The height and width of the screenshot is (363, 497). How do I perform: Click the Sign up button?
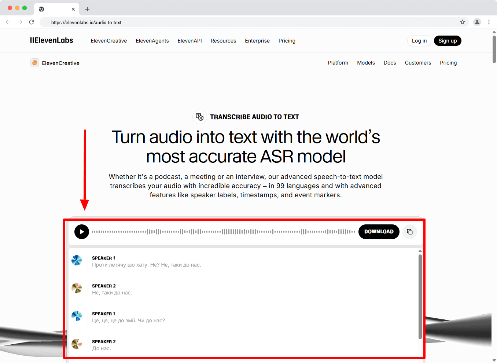coord(448,41)
